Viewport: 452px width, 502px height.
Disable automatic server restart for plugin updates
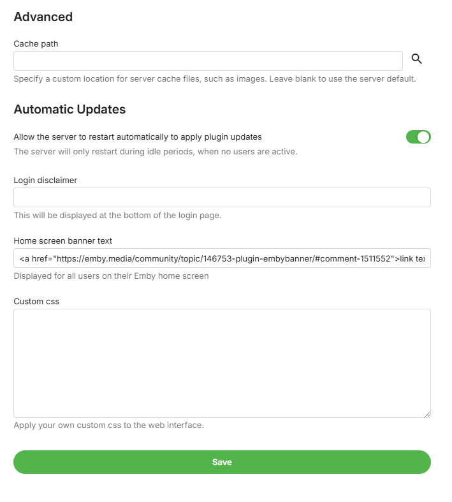418,137
